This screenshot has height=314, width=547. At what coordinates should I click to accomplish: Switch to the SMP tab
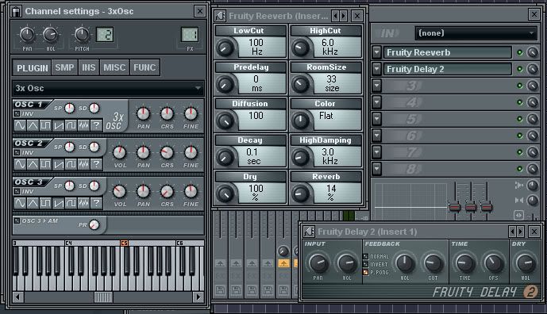click(65, 67)
